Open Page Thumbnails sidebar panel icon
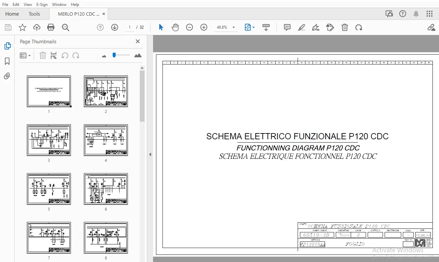This screenshot has width=439, height=262. click(7, 46)
